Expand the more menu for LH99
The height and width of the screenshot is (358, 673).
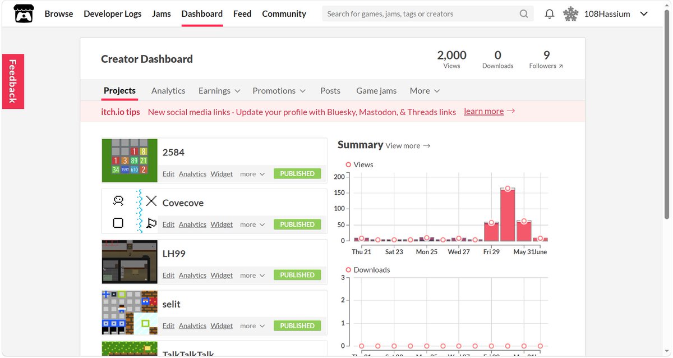point(252,275)
